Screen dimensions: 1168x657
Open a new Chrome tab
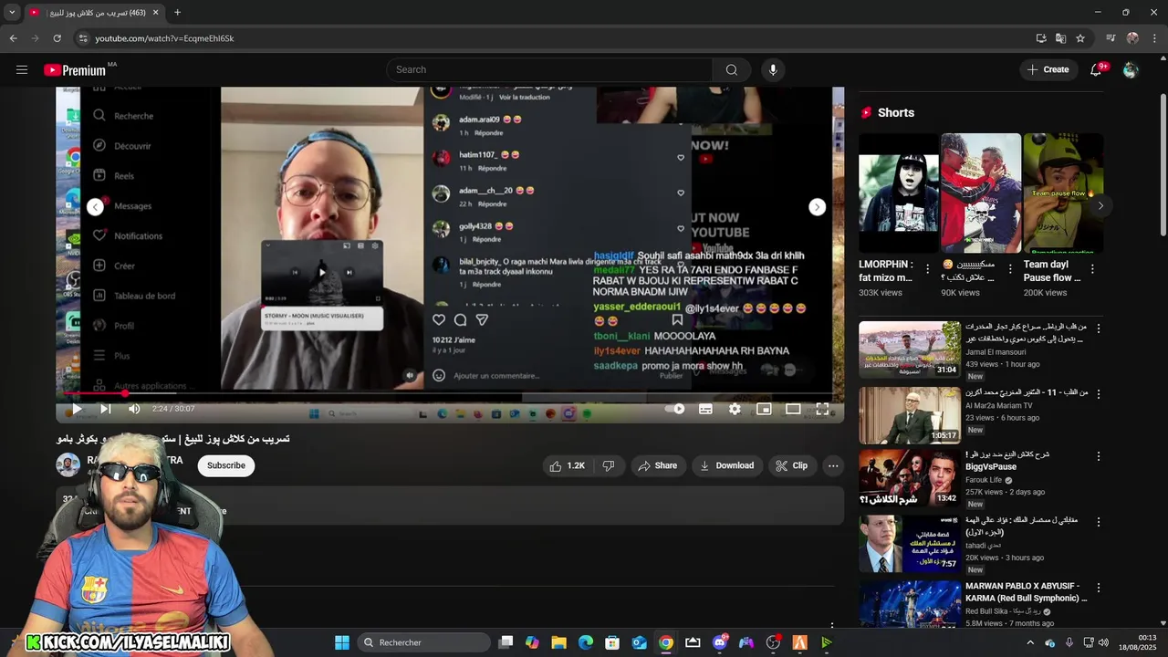177,13
